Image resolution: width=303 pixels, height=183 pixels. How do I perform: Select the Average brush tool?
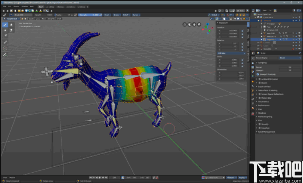tap(5, 30)
